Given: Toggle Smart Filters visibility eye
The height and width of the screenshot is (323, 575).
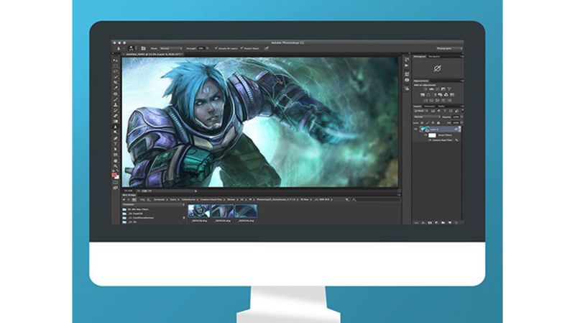Looking at the screenshot, I should [x=425, y=135].
